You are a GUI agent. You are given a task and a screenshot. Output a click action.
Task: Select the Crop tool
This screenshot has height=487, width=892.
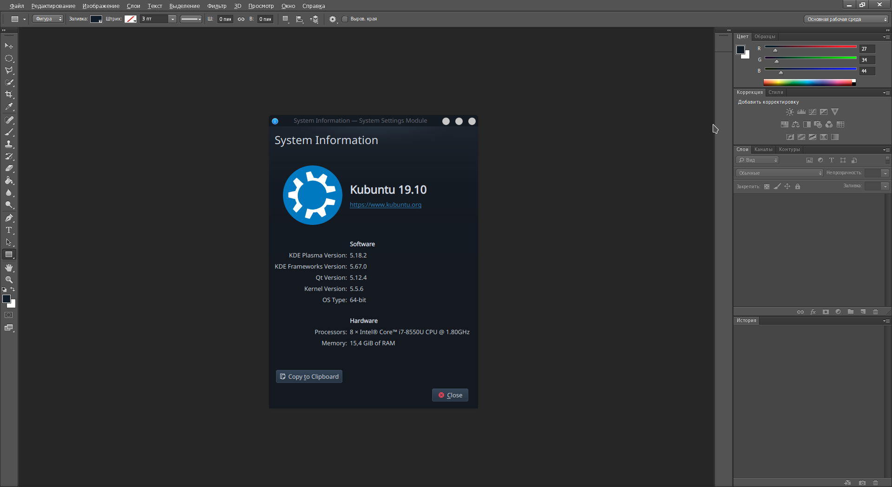pyautogui.click(x=9, y=94)
